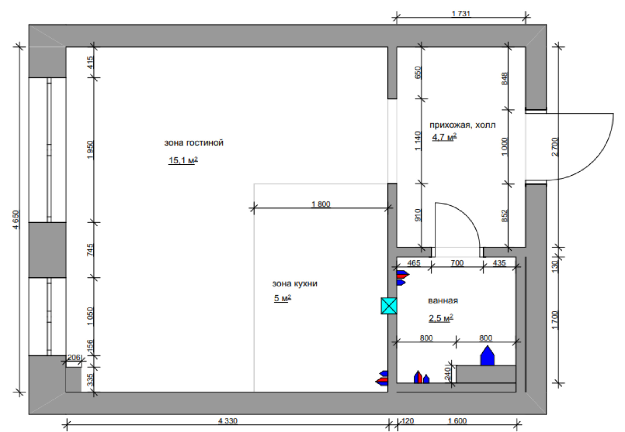Viewport: 625px width, 432px height.
Task: Select the 'зона кухни' label
Action: pos(295,284)
